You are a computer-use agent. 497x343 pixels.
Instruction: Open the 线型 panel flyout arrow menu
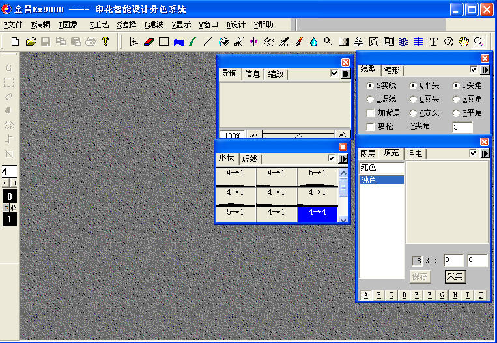[485, 70]
